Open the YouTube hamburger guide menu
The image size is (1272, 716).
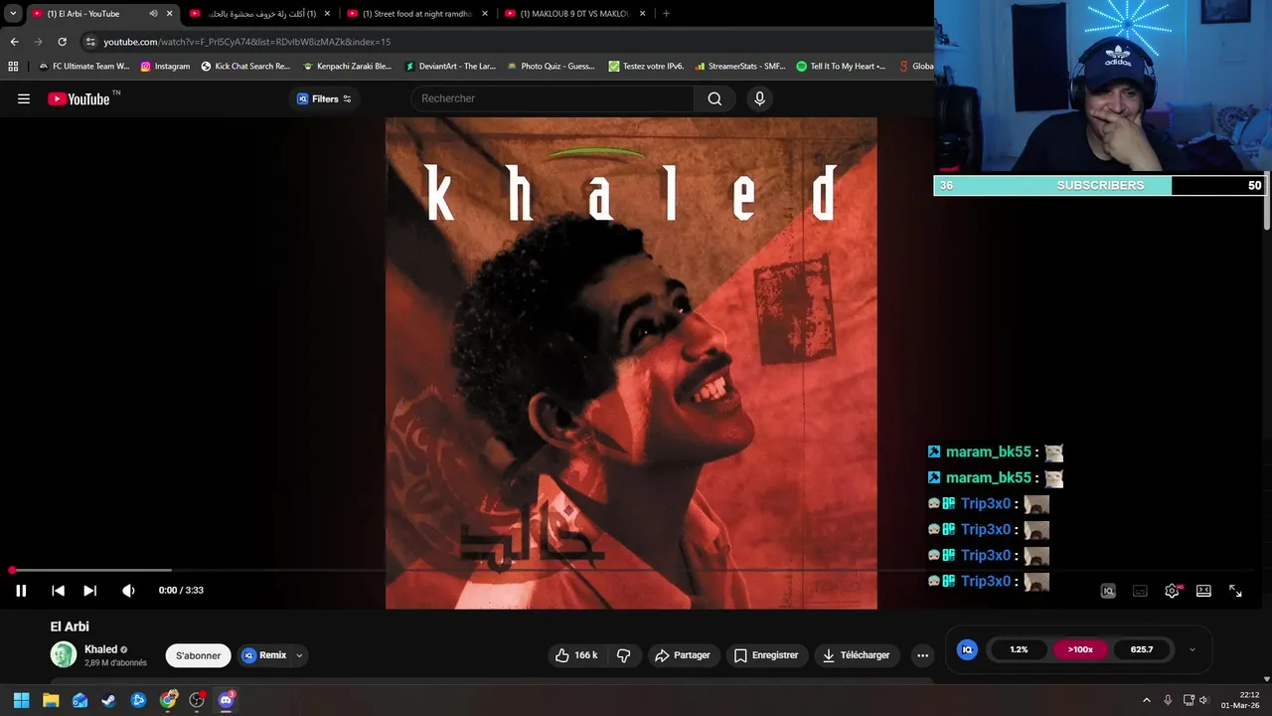[x=24, y=98]
